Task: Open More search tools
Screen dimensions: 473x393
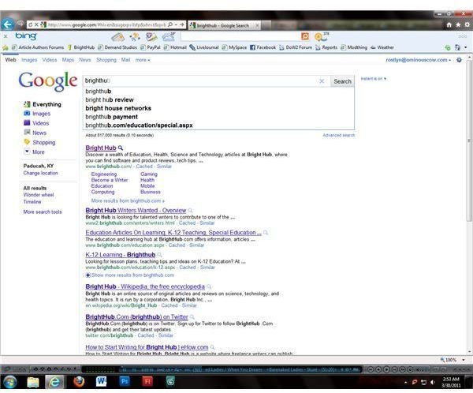Action: click(x=43, y=212)
